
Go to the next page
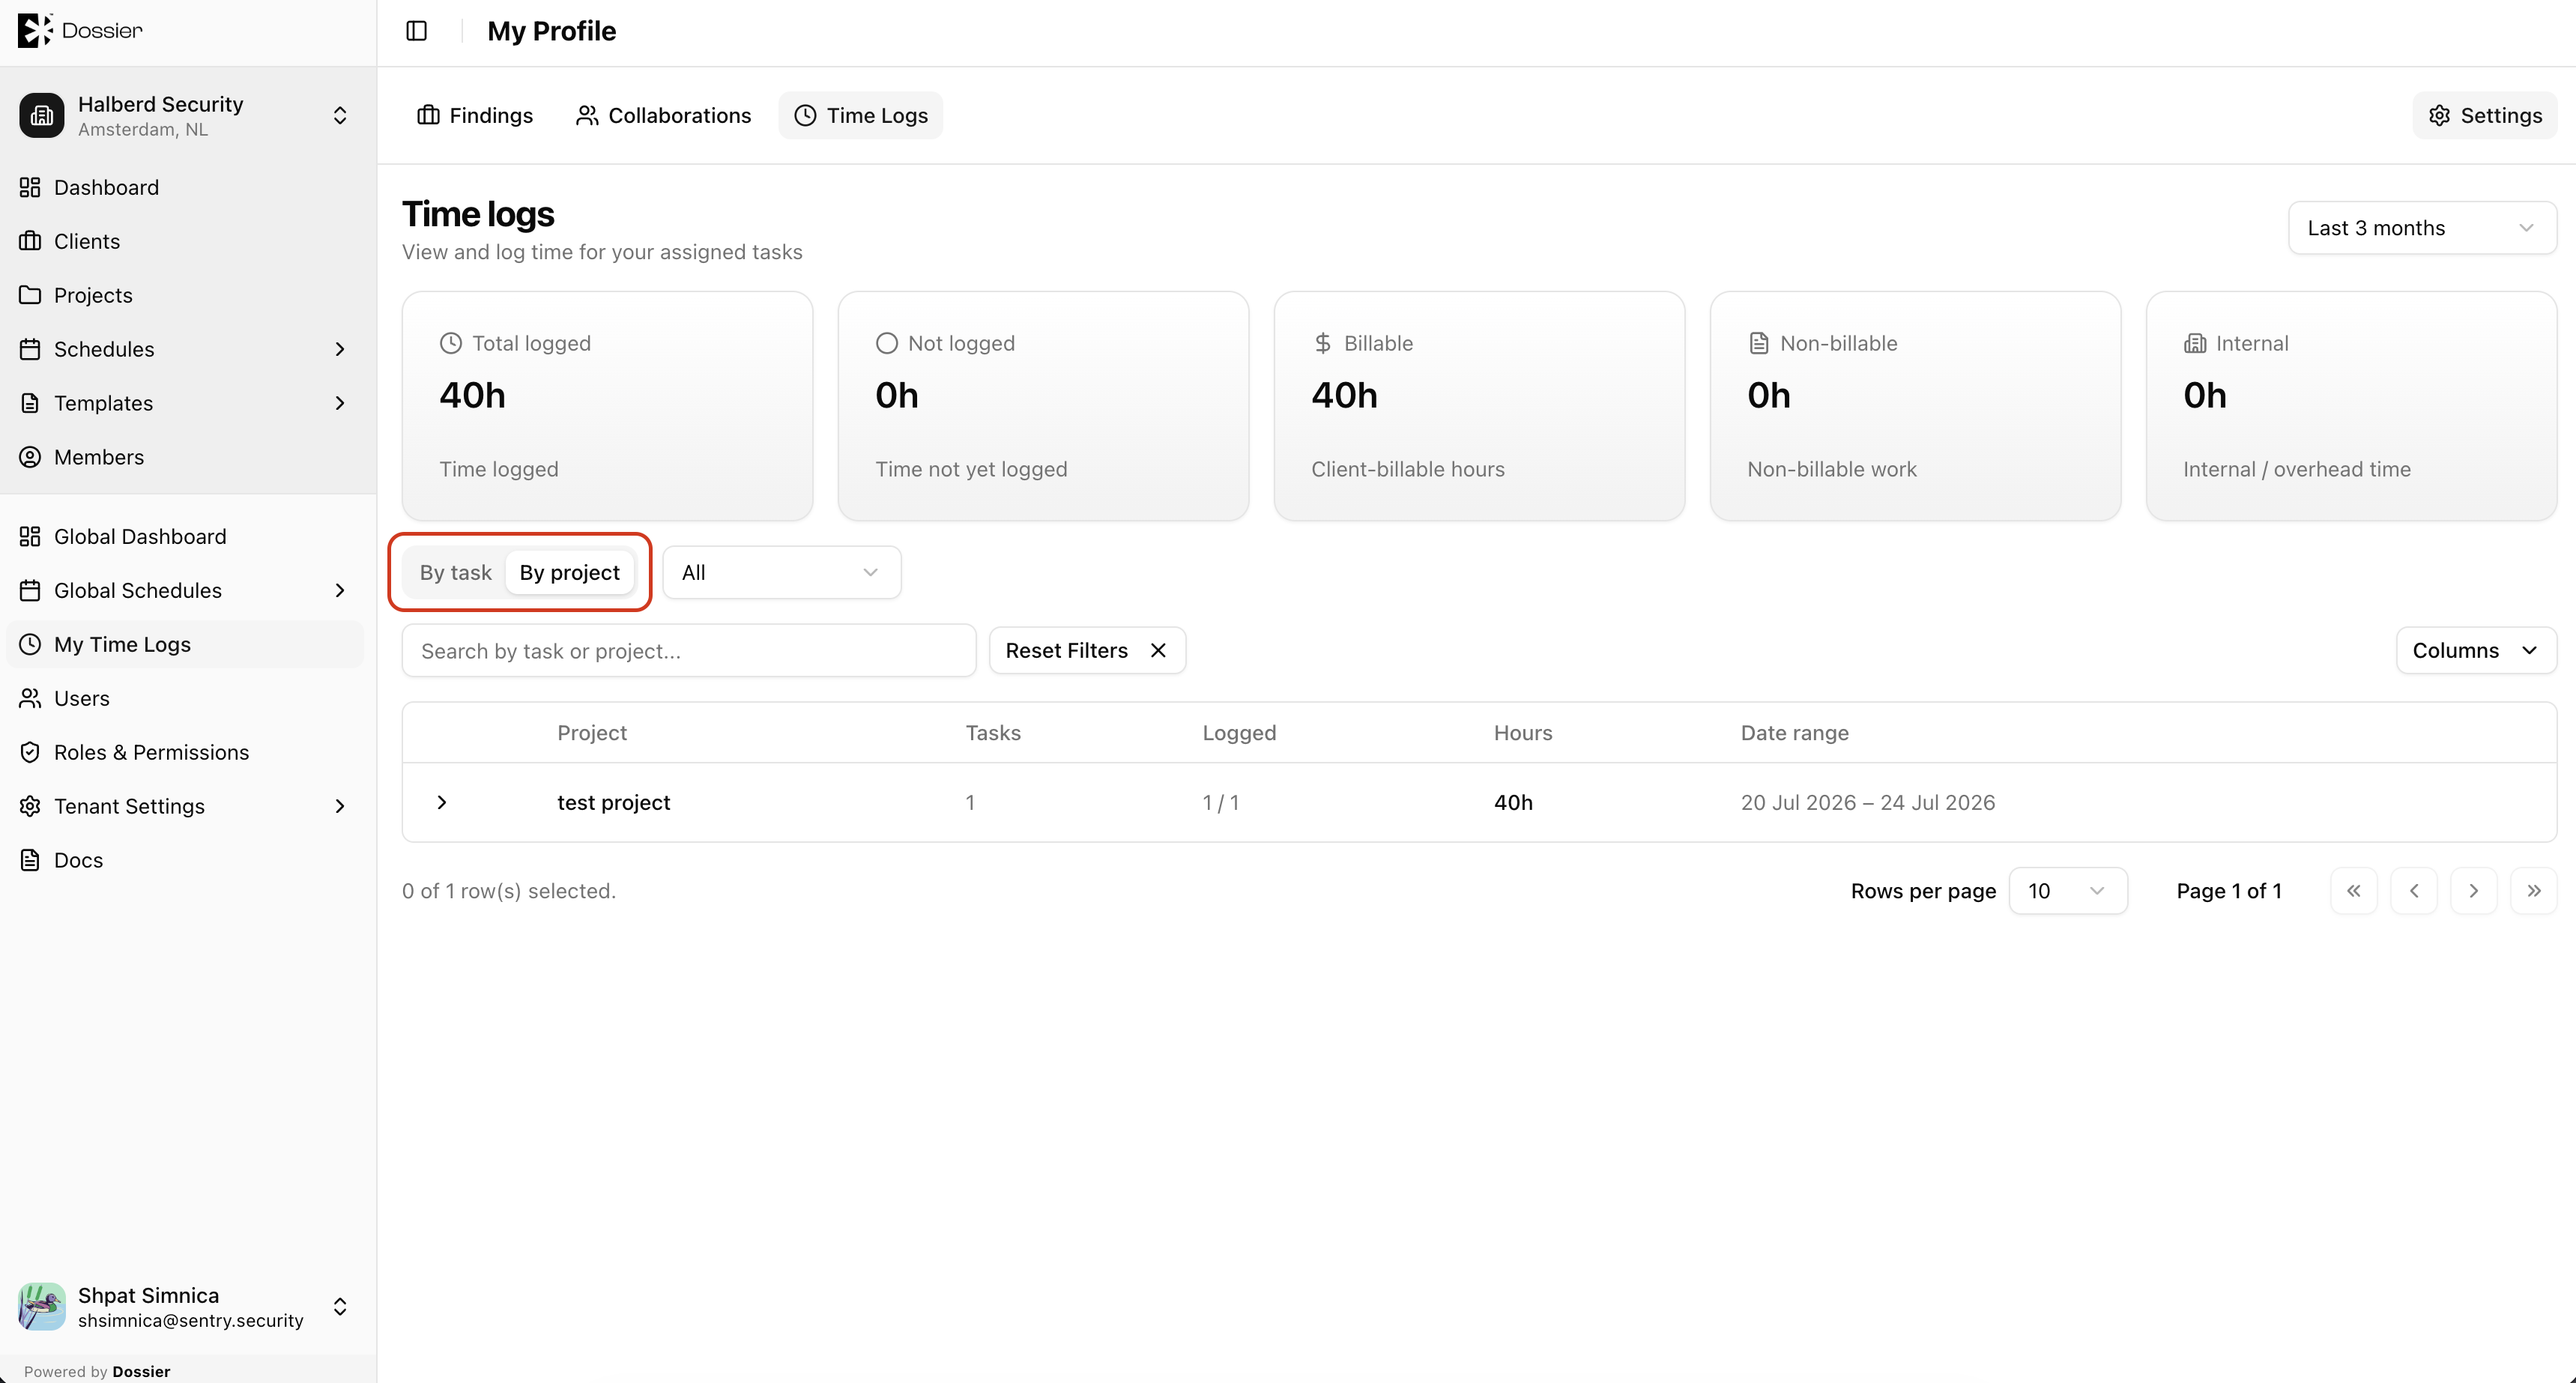tap(2473, 890)
